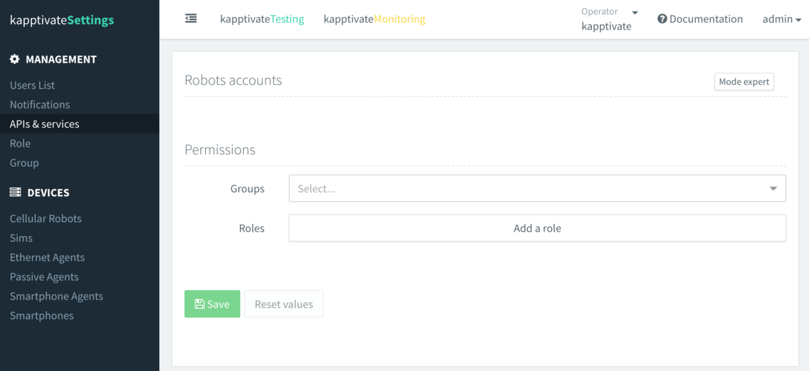Screen dimensions: 809x371
Task: Click the floppy disk Save icon
Action: [x=200, y=304]
